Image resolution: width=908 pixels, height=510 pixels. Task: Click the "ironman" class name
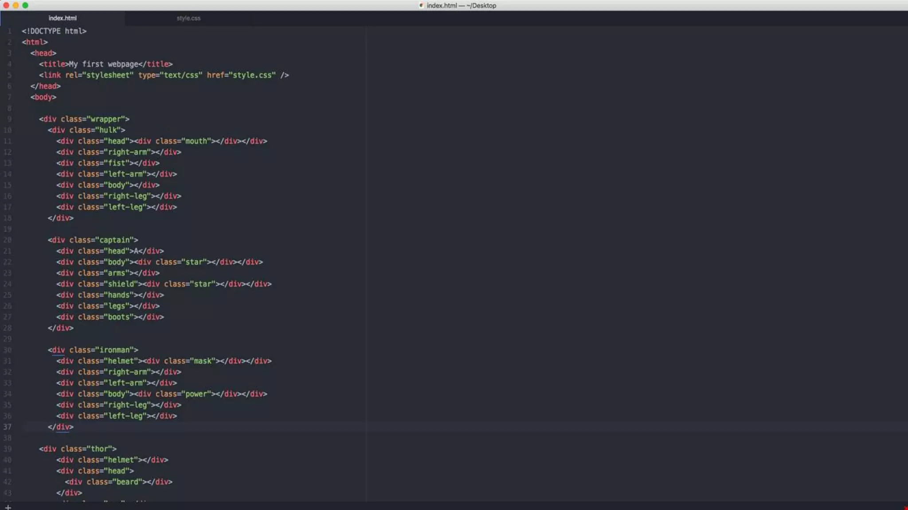click(x=114, y=350)
